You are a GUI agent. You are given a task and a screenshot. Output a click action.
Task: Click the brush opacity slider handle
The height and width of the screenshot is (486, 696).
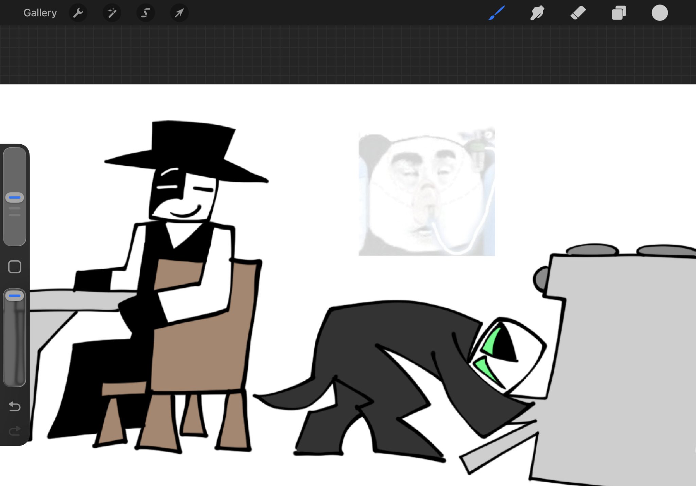tap(15, 296)
